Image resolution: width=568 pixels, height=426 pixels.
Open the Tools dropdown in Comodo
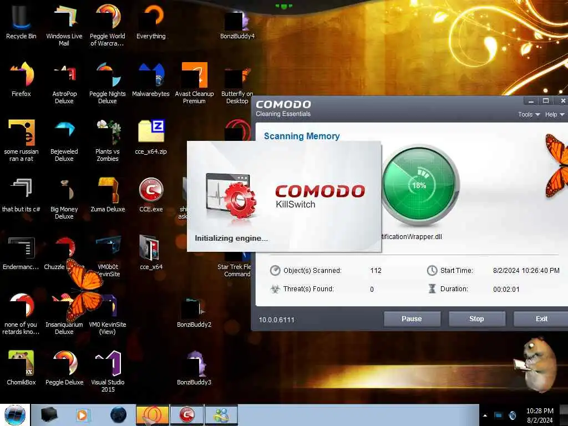coord(529,114)
